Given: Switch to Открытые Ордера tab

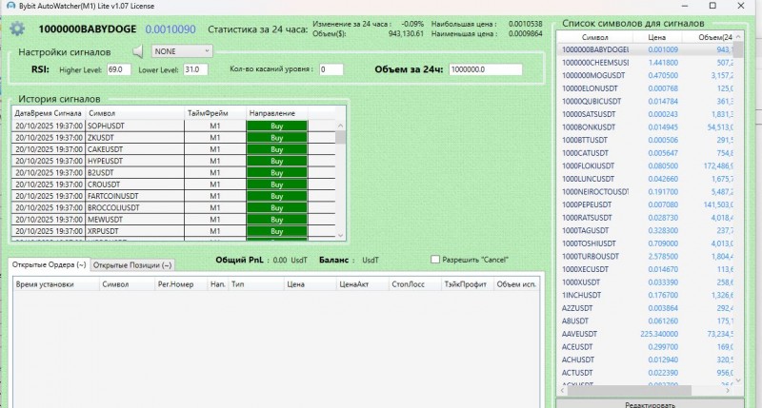Looking at the screenshot, I should click(x=50, y=265).
